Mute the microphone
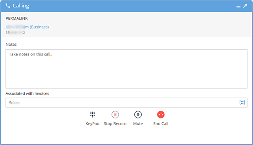 [138, 115]
